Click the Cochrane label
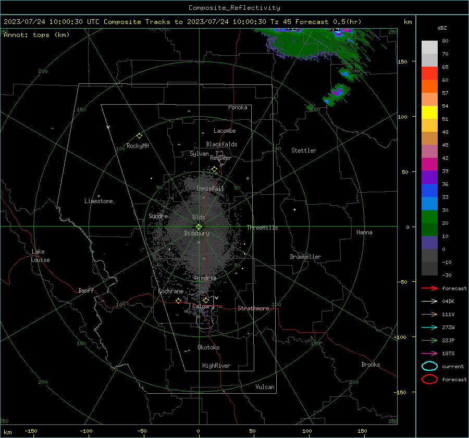469x438 pixels. [170, 291]
